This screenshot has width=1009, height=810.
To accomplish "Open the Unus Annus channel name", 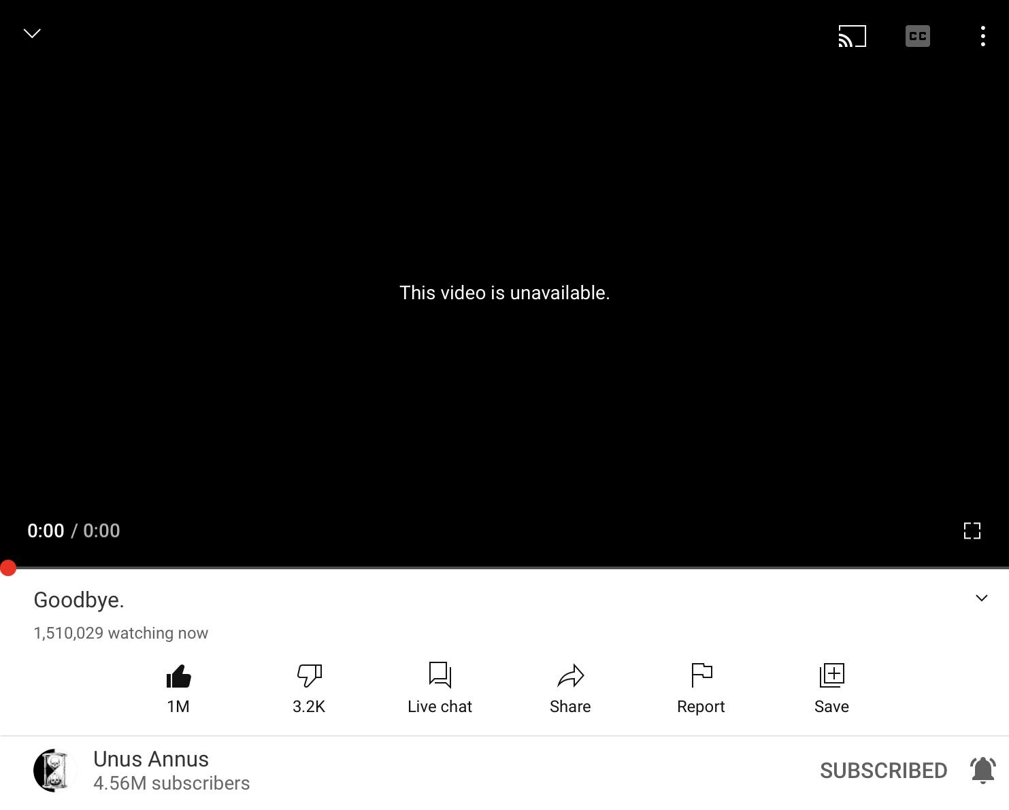I will click(x=151, y=759).
